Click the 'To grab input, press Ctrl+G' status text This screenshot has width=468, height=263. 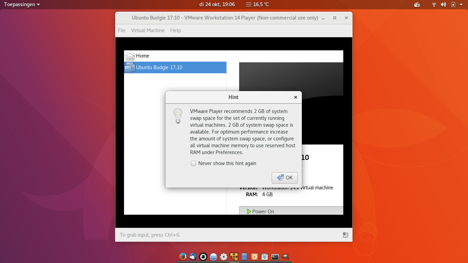tap(150, 235)
